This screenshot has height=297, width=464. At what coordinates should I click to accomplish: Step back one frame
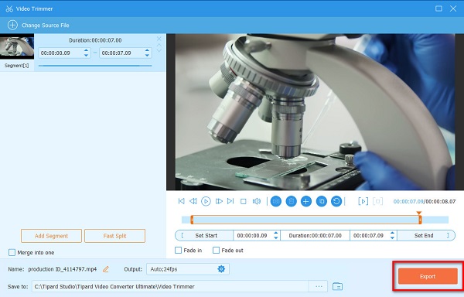pos(193,201)
